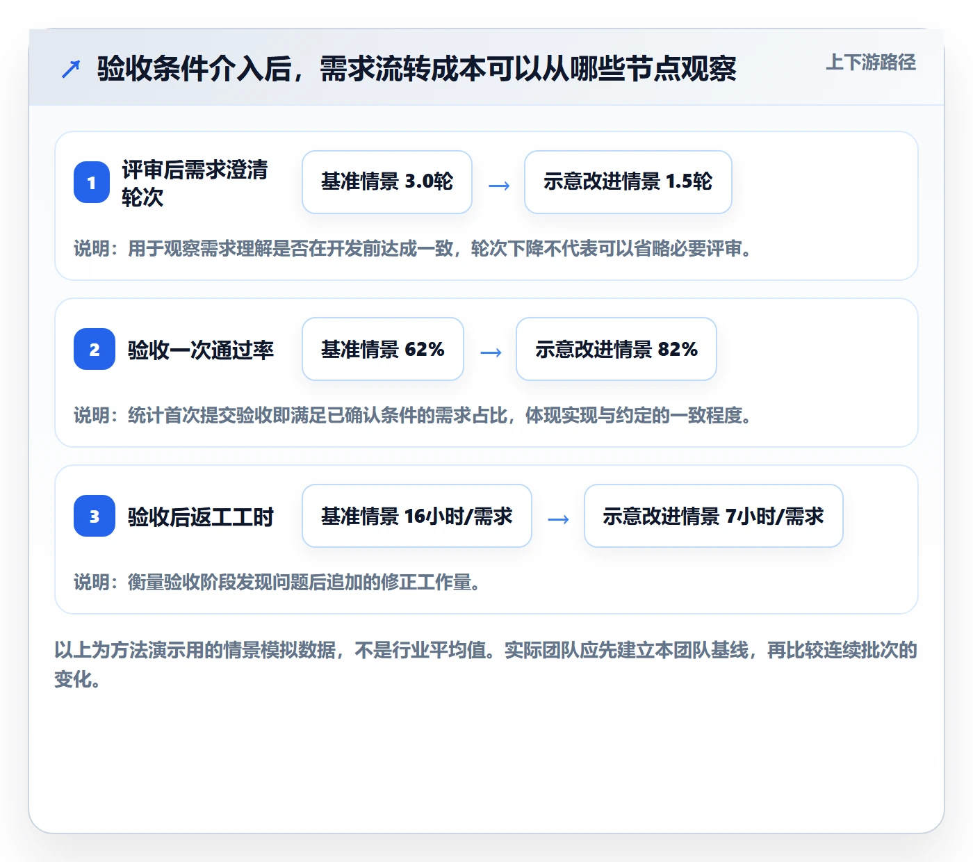Click the 示意改进情景 7小时/需求 chip
The width and height of the screenshot is (973, 862).
click(714, 516)
